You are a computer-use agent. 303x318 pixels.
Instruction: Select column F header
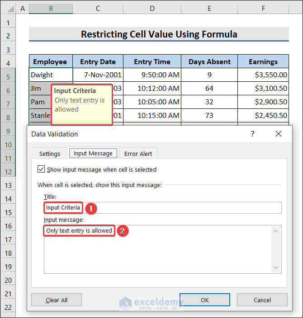tap(263, 8)
